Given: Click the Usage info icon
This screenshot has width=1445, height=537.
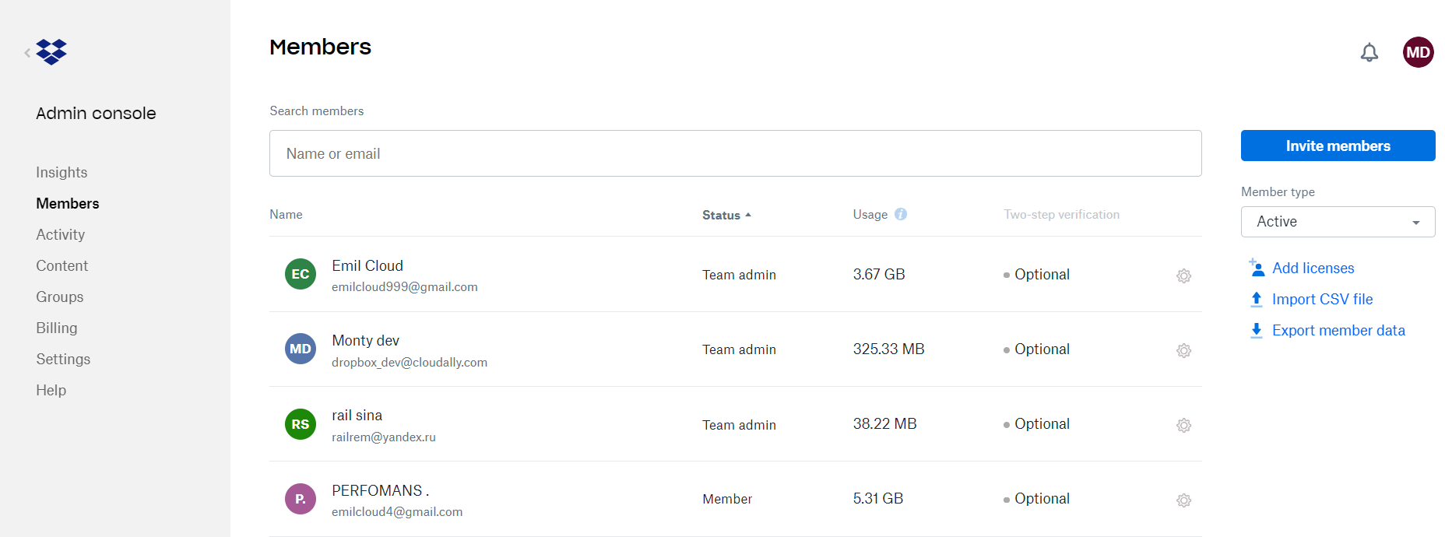Looking at the screenshot, I should [x=901, y=214].
